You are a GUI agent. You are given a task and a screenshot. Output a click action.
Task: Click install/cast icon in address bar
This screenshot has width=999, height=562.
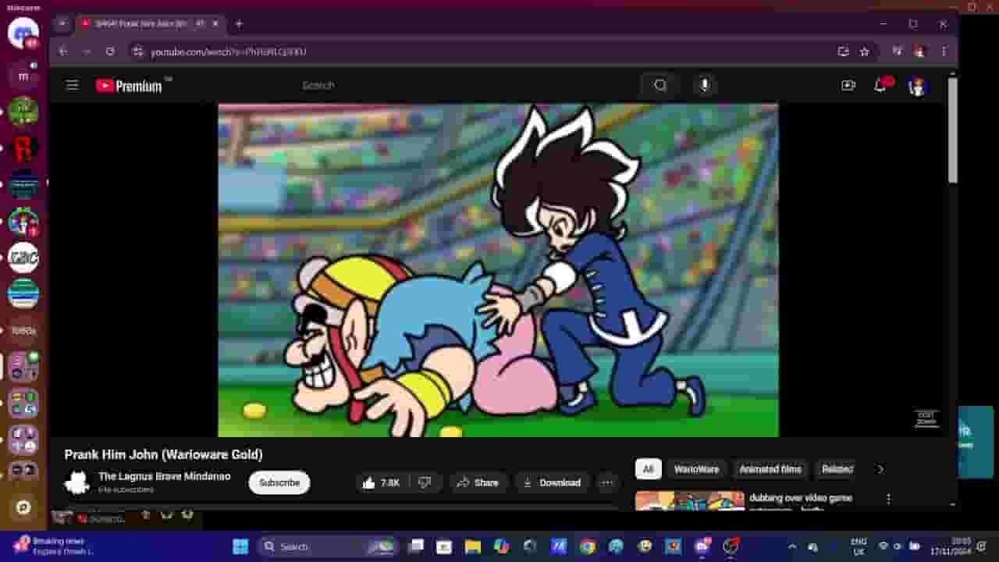(x=843, y=52)
